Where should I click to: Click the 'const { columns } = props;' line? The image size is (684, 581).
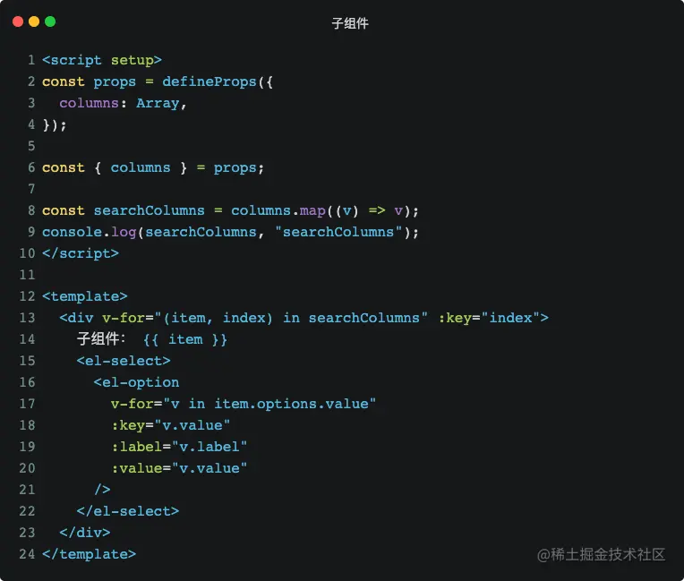click(153, 167)
